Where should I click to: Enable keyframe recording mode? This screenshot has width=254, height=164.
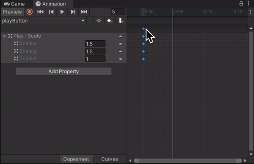[x=30, y=12]
